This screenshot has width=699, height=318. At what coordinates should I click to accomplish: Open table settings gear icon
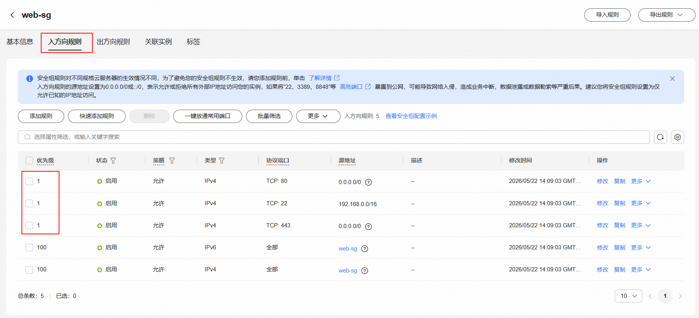[677, 137]
